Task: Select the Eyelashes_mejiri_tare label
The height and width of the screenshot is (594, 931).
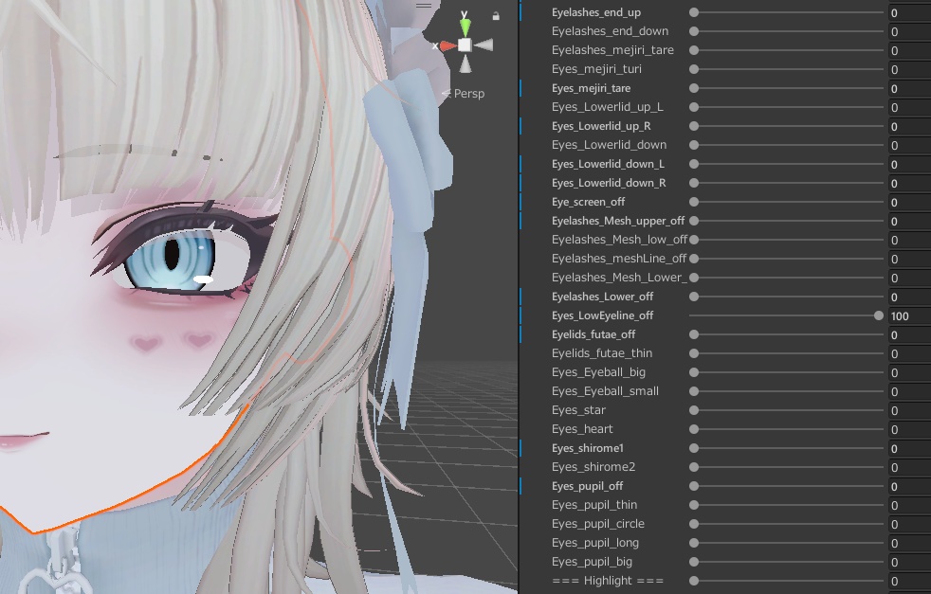Action: [612, 50]
